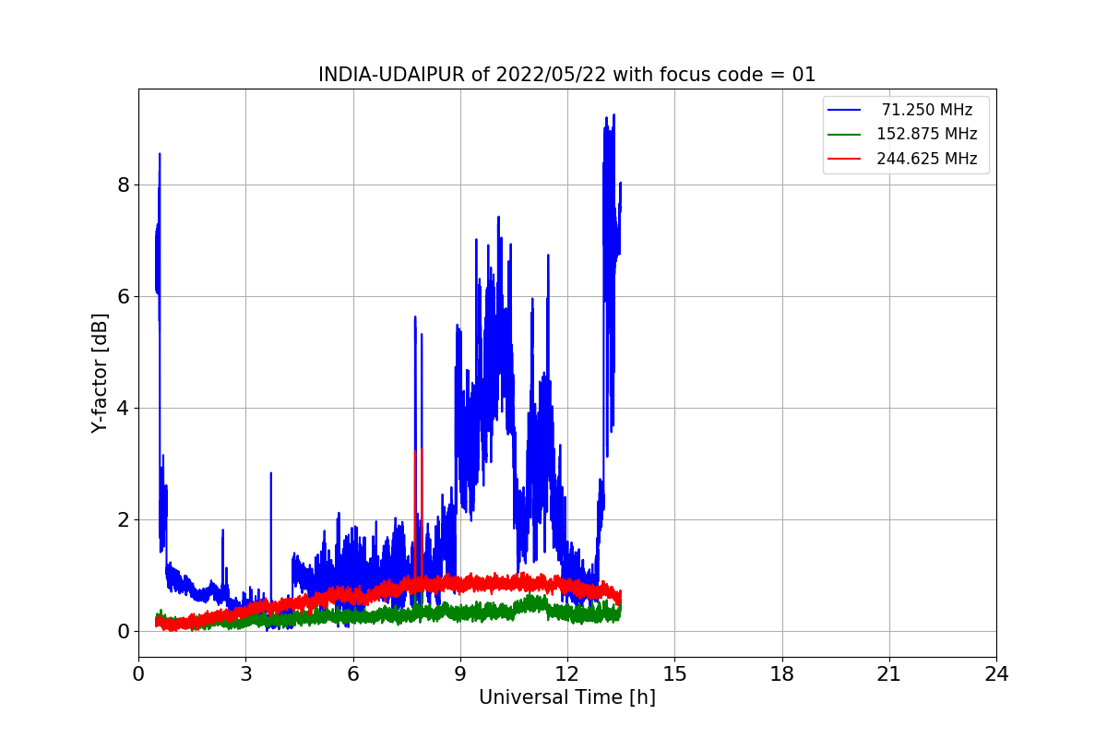Select the 244.625 MHz legend label
The height and width of the screenshot is (738, 1107).
click(927, 159)
